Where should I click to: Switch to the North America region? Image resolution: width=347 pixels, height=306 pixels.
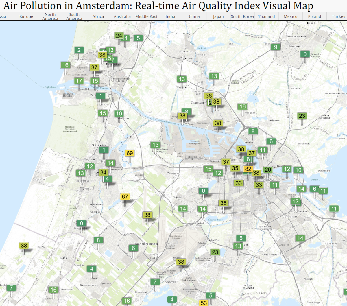point(50,16)
